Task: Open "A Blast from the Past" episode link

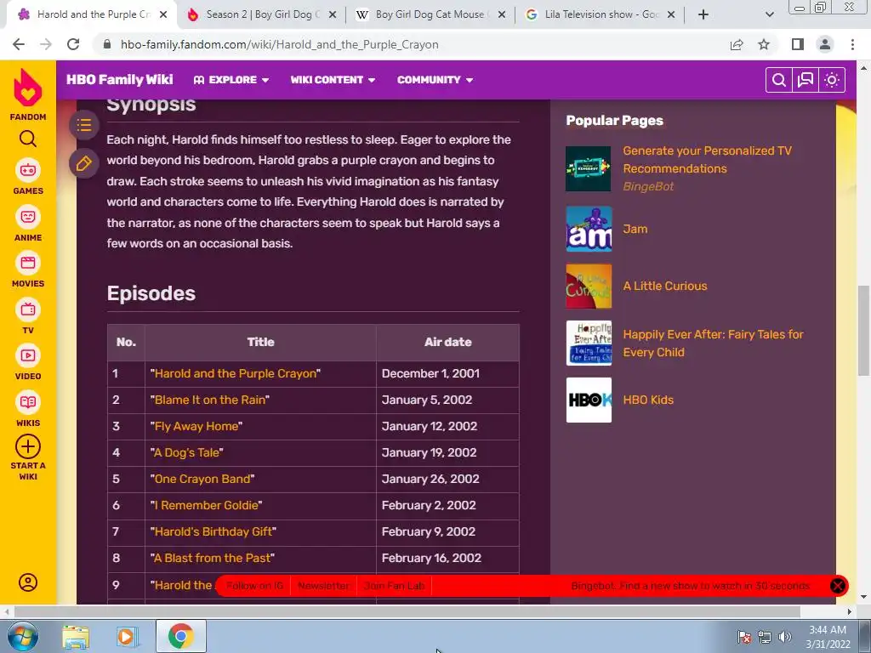Action: click(x=212, y=558)
